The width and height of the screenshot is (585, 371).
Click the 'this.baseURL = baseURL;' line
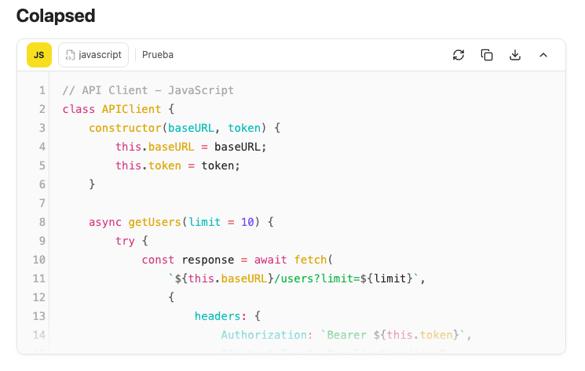191,147
